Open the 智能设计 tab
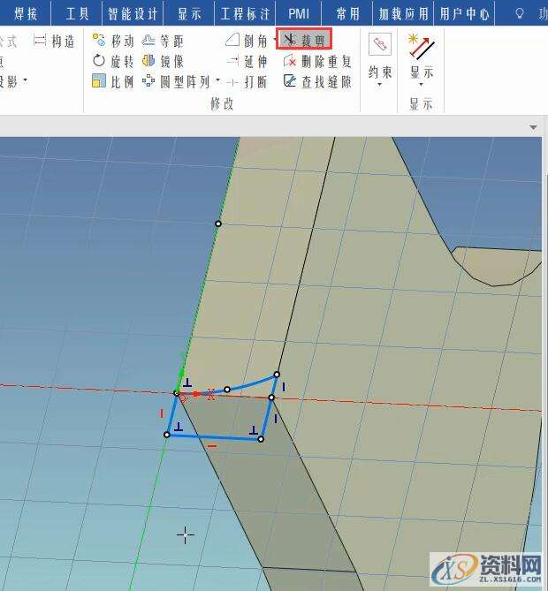Screen dimensions: 548x591 tap(133, 14)
